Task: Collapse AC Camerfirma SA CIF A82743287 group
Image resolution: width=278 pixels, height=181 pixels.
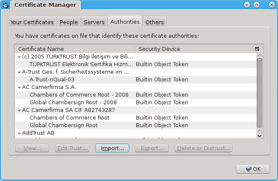Action: [x=19, y=110]
